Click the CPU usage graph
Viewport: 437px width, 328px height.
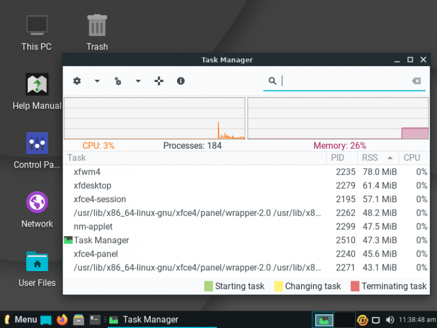click(154, 118)
